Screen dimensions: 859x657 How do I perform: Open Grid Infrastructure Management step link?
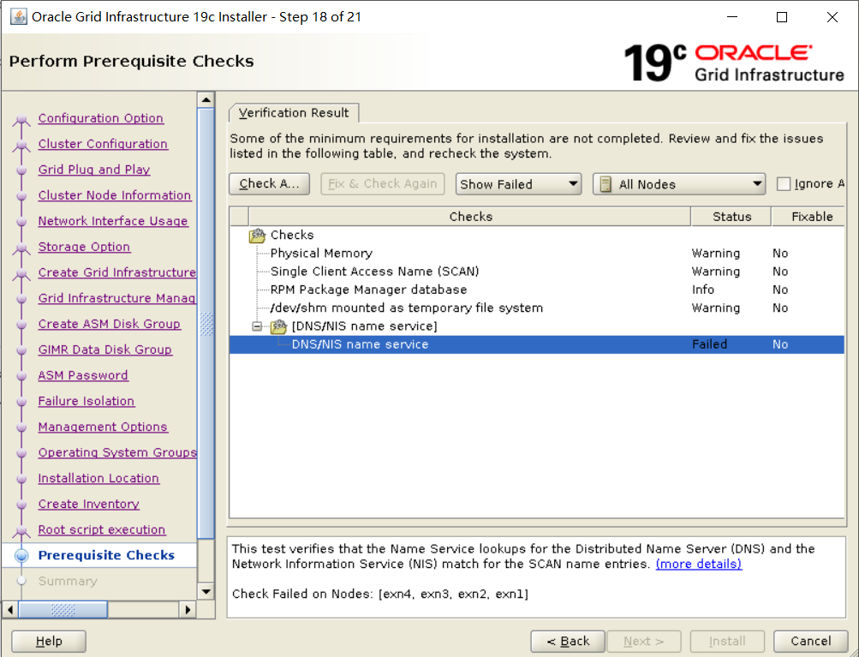pos(117,299)
